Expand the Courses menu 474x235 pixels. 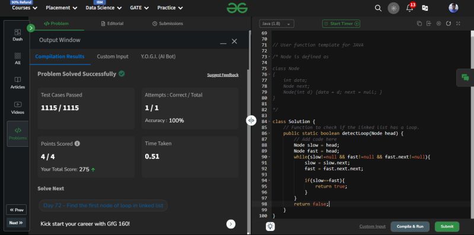coord(24,8)
